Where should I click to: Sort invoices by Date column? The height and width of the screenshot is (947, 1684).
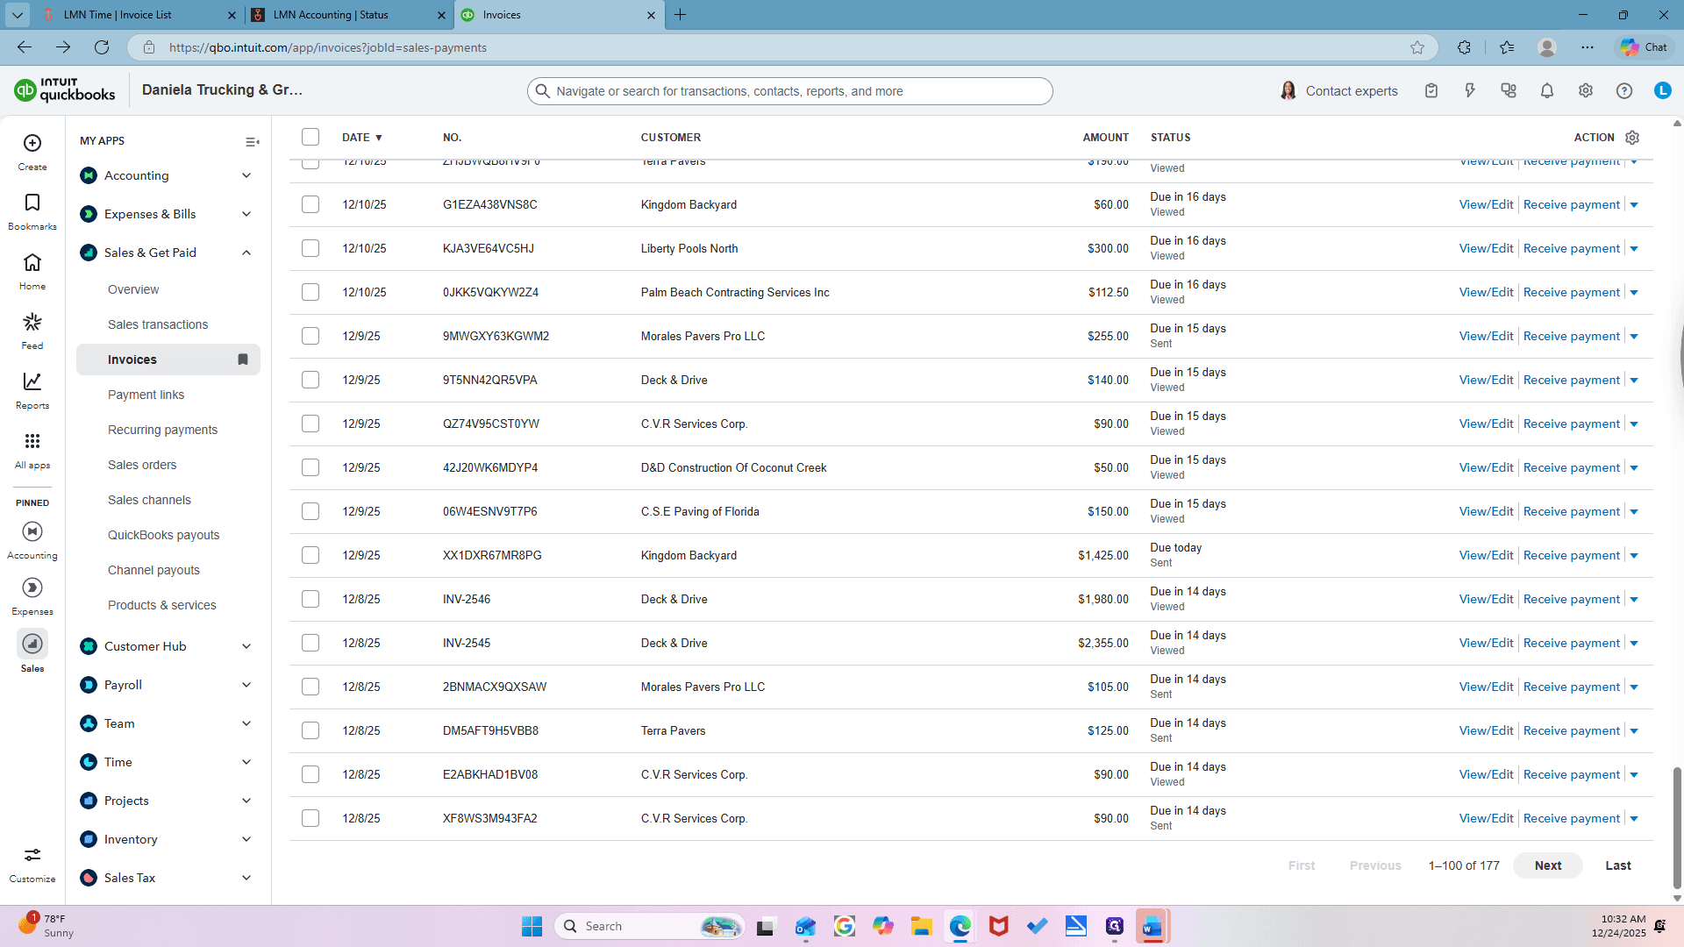(x=361, y=138)
